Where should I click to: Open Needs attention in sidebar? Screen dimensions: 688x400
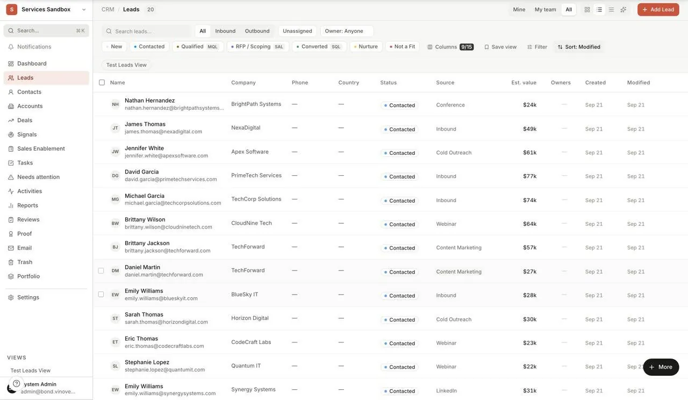(x=46, y=177)
